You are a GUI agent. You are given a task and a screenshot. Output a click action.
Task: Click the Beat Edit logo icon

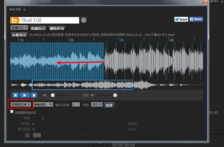[x=15, y=20]
